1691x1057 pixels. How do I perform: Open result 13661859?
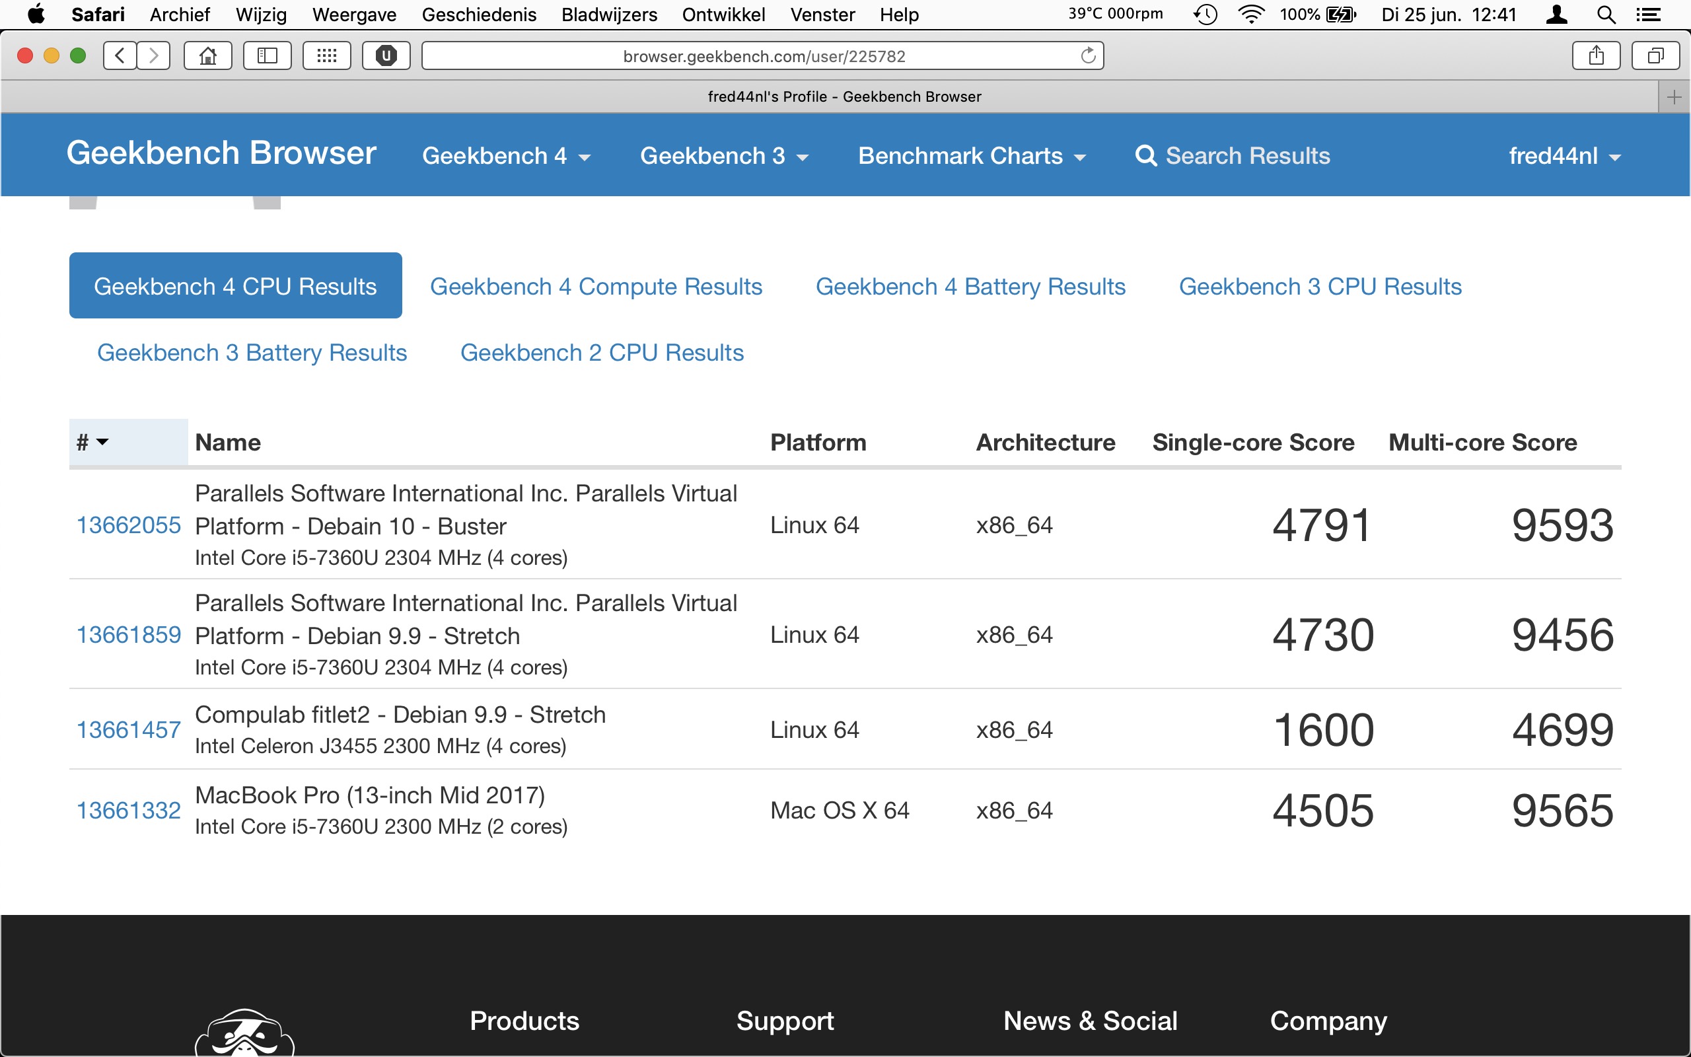129,635
